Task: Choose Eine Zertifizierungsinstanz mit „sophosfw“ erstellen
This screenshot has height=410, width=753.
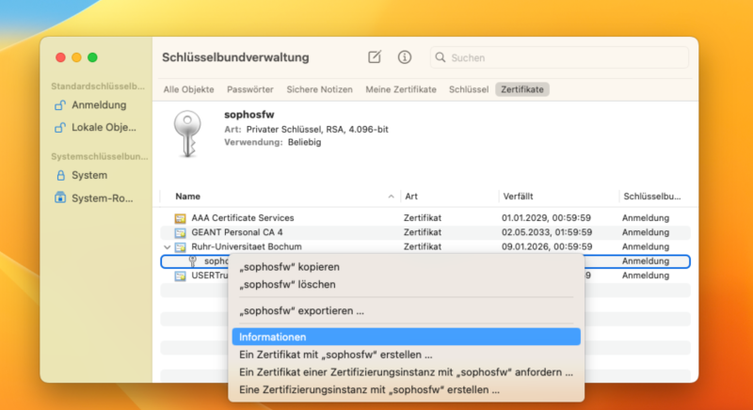Action: tap(407, 389)
